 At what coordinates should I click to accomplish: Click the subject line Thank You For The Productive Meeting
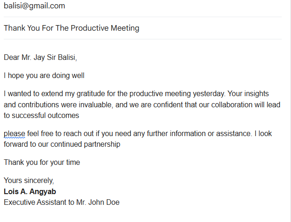click(72, 28)
